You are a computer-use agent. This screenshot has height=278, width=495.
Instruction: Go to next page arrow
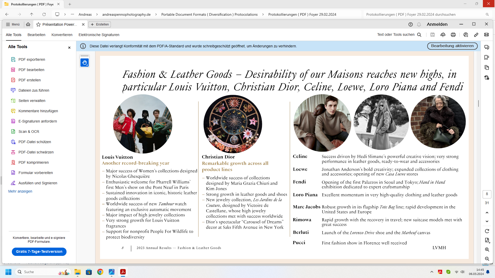point(487,221)
